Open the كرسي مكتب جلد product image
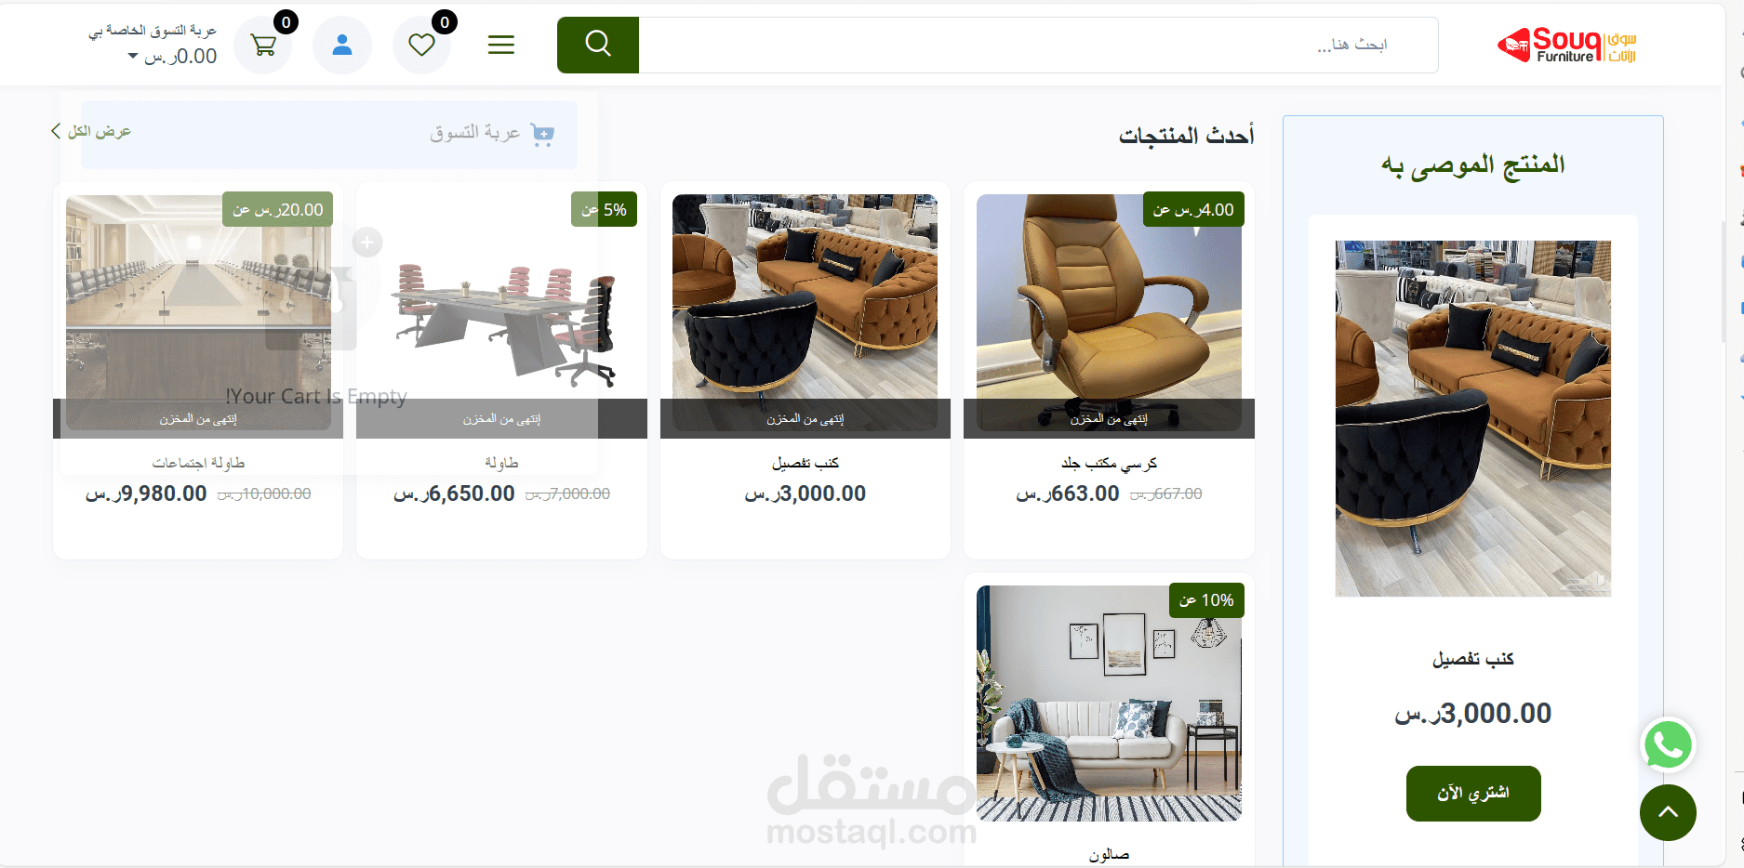 coord(1109,312)
